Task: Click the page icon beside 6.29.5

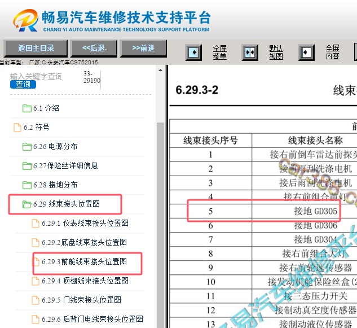Action: point(36,300)
